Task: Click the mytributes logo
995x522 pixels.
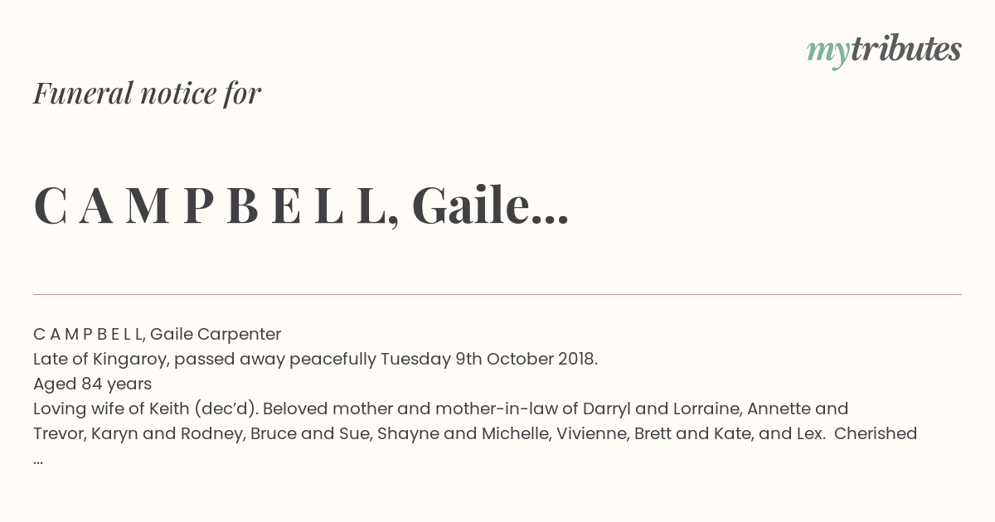Action: 884,51
